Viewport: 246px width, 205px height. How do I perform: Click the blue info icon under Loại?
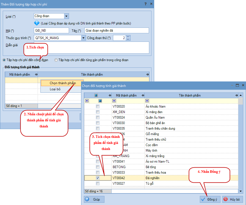(37, 23)
